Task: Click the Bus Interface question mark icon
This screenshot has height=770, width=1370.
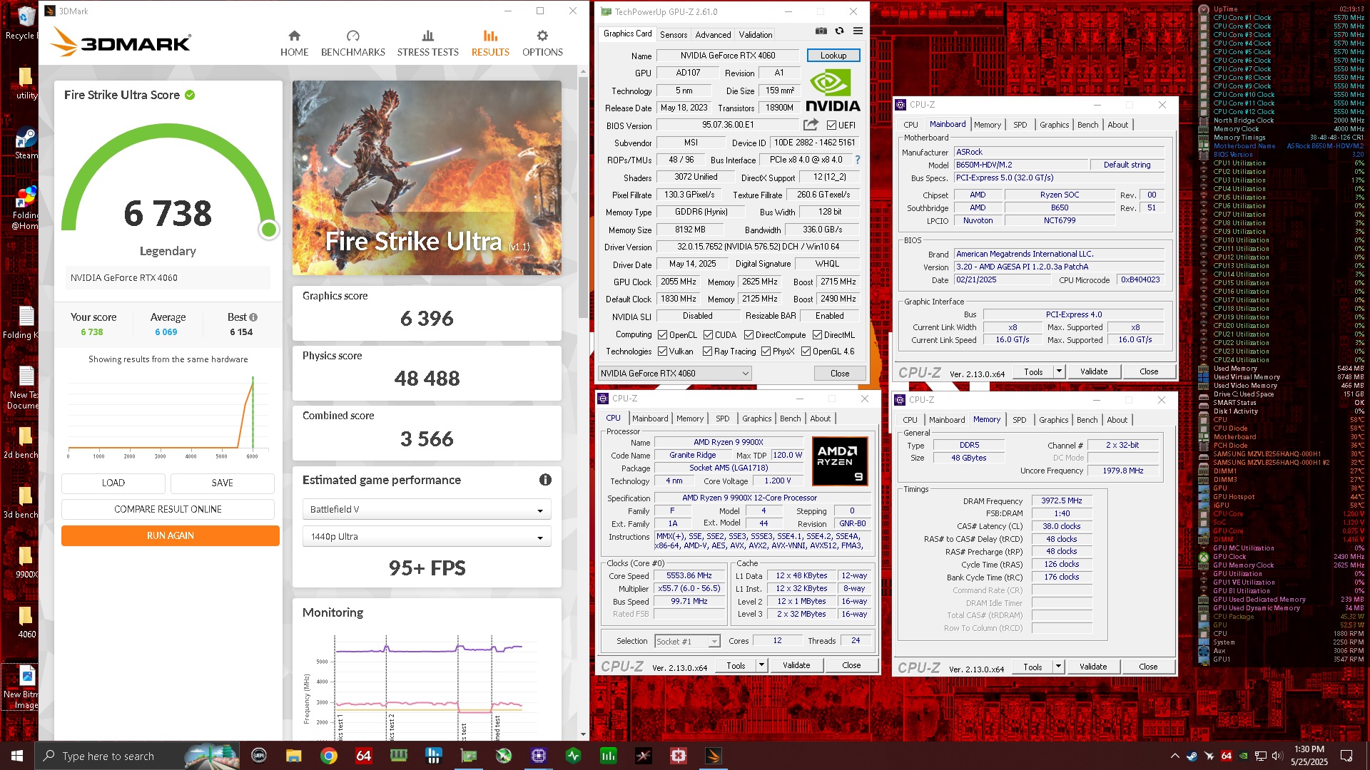Action: [858, 160]
